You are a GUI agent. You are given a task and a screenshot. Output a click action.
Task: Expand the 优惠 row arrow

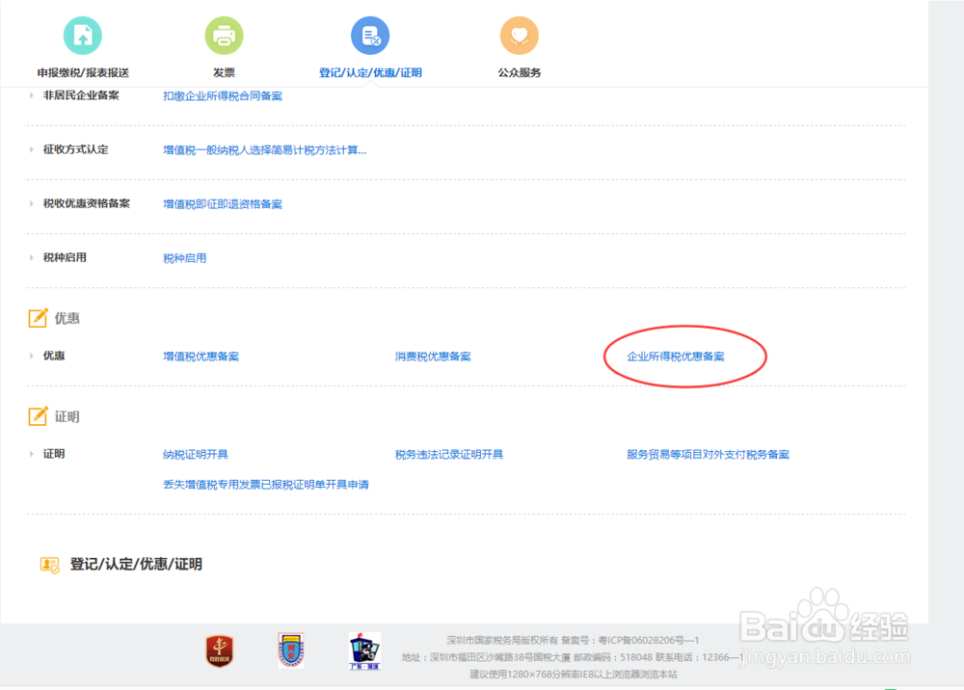coord(32,356)
